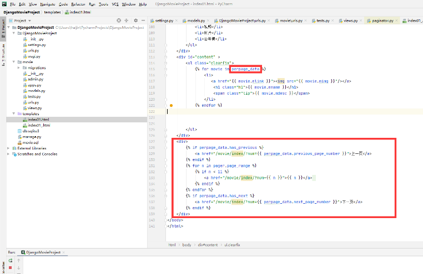
Task: Click the collapse all icon in Project panel
Action: [x=126, y=20]
